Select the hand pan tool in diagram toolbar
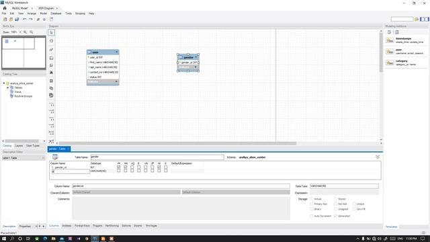The image size is (430, 242). coord(51,41)
